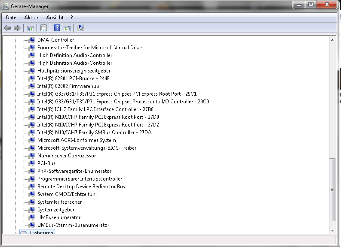The image size is (341, 247).
Task: Click icon next to Numerischer Coprozessor
Action: (x=32, y=156)
